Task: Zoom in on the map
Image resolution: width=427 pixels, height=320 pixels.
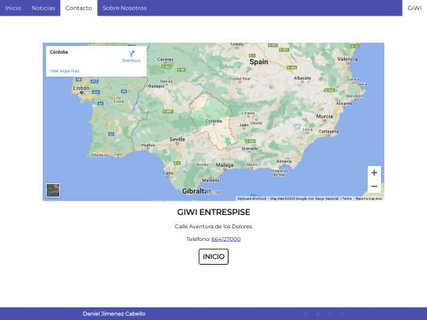Action: tap(374, 172)
